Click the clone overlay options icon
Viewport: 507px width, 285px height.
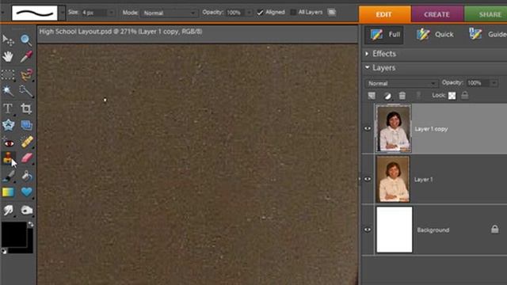[331, 13]
